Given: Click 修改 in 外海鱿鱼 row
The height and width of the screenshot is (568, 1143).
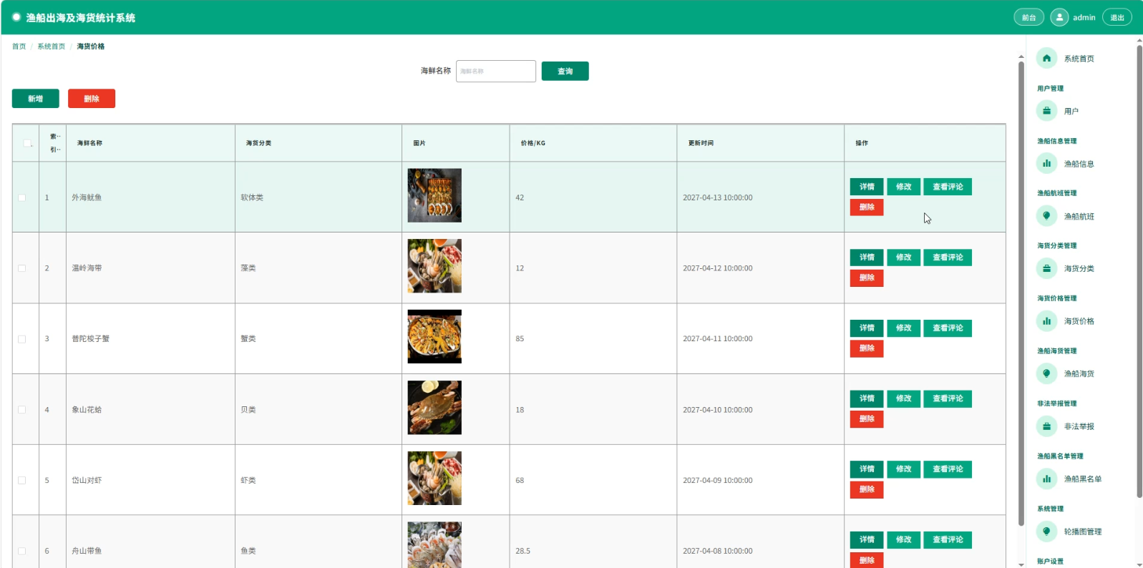Looking at the screenshot, I should pyautogui.click(x=904, y=187).
